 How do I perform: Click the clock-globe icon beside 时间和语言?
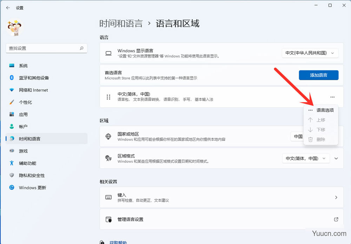point(12,139)
